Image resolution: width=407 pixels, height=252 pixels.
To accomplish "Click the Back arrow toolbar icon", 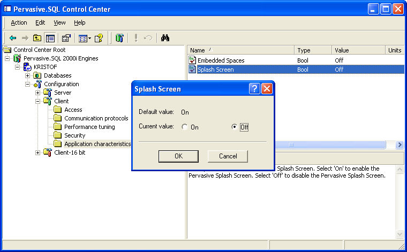I will [13, 38].
